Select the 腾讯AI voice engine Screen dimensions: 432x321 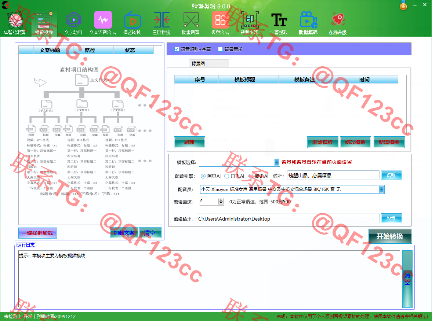pyautogui.click(x=251, y=176)
